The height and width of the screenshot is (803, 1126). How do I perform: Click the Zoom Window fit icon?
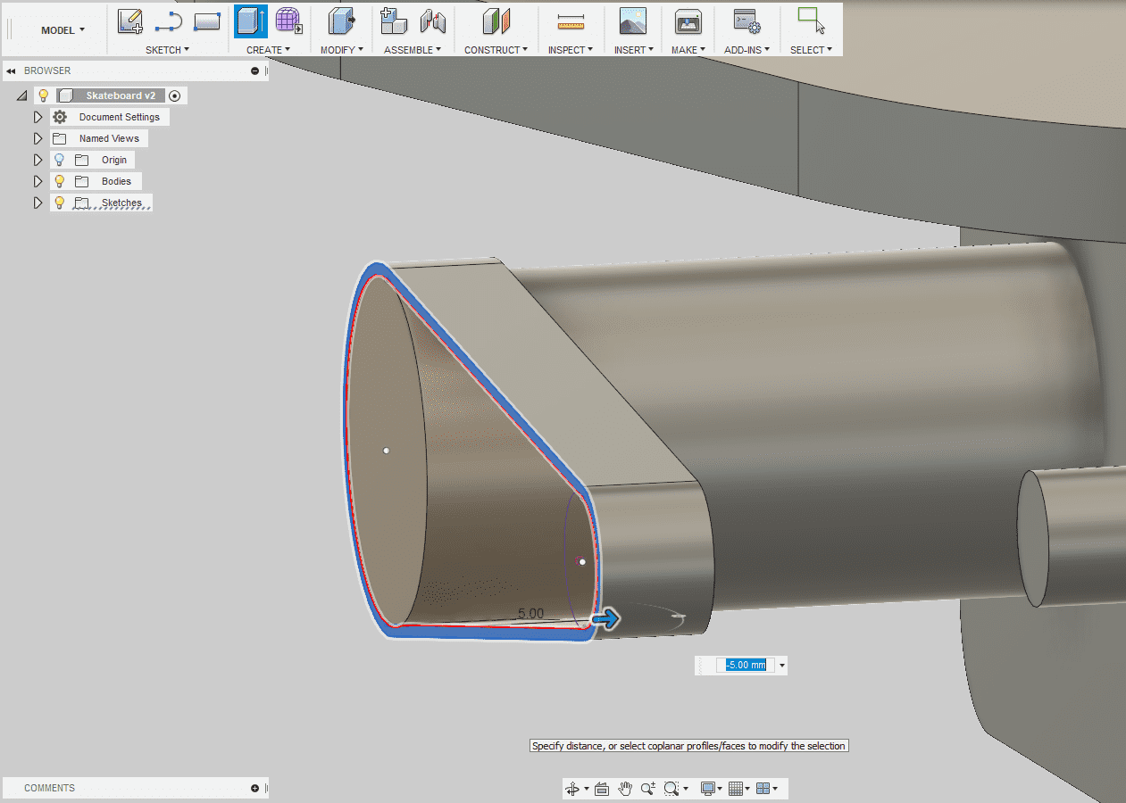point(671,789)
